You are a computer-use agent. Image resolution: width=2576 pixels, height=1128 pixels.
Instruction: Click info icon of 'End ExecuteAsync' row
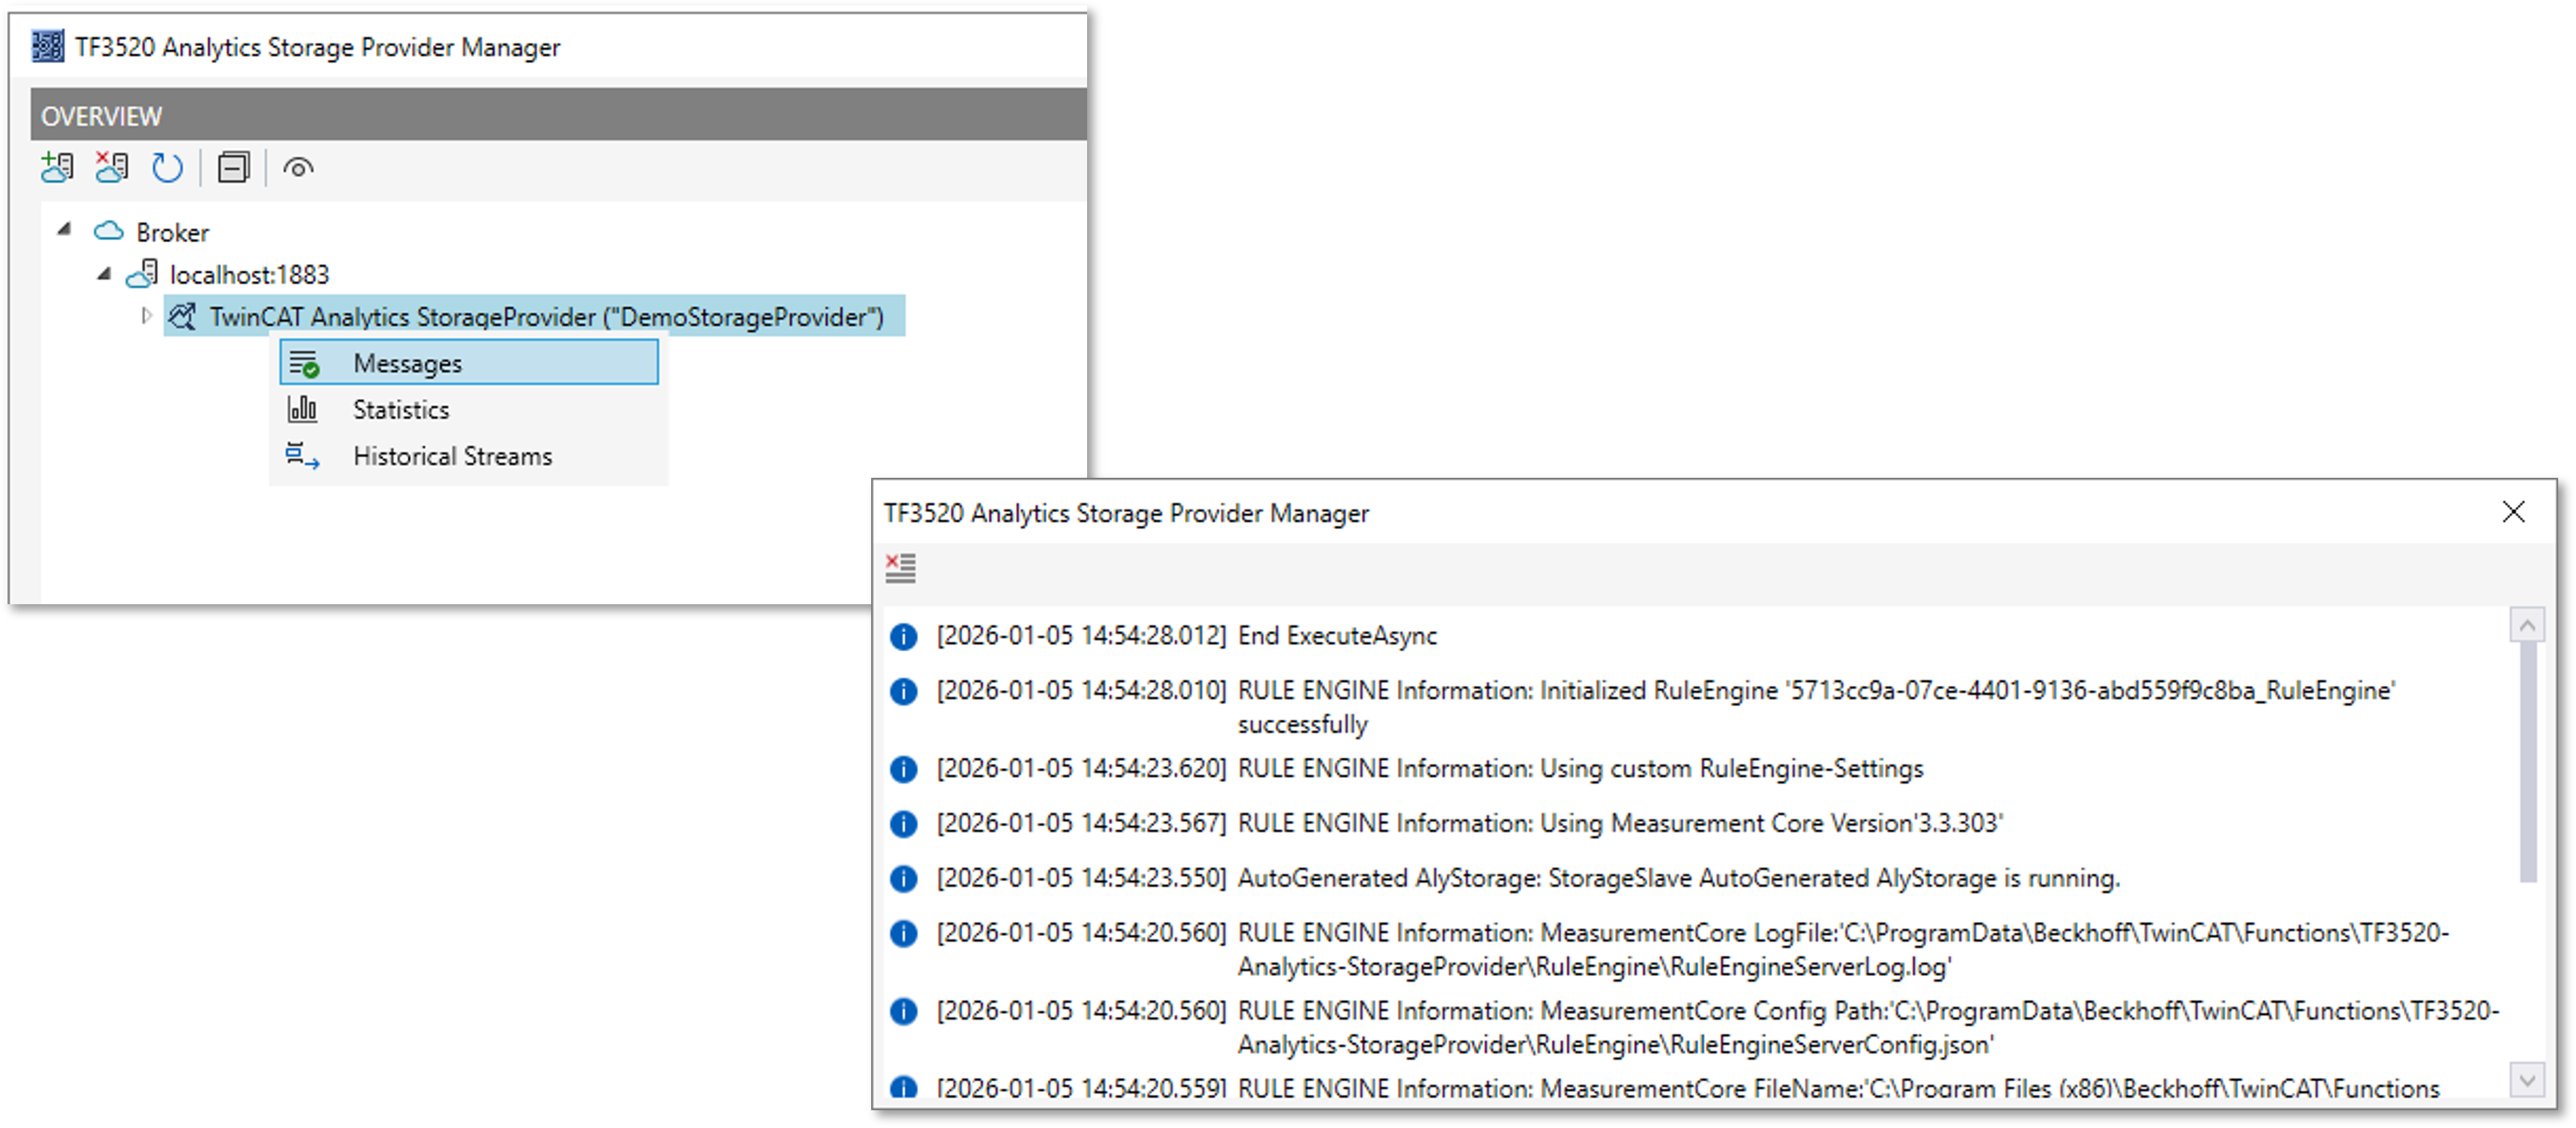[x=903, y=637]
